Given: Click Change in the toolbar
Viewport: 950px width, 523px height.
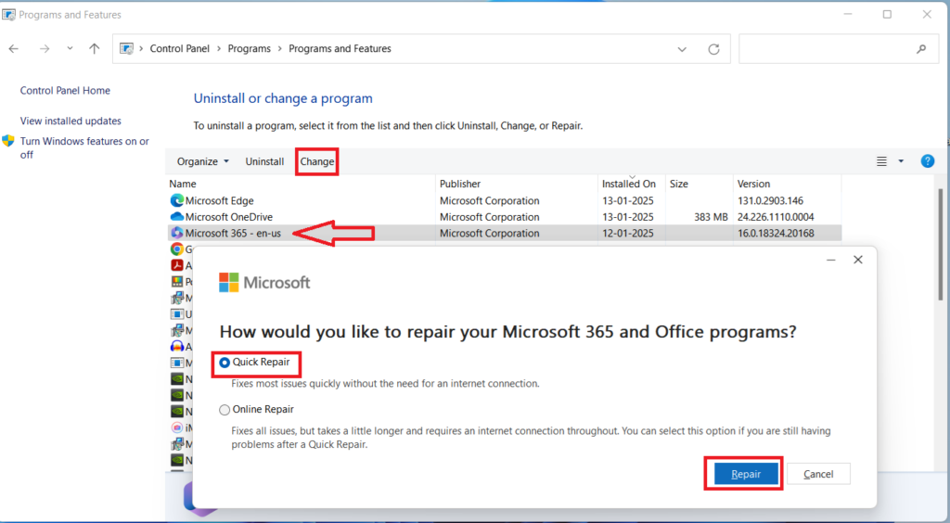Looking at the screenshot, I should [317, 161].
